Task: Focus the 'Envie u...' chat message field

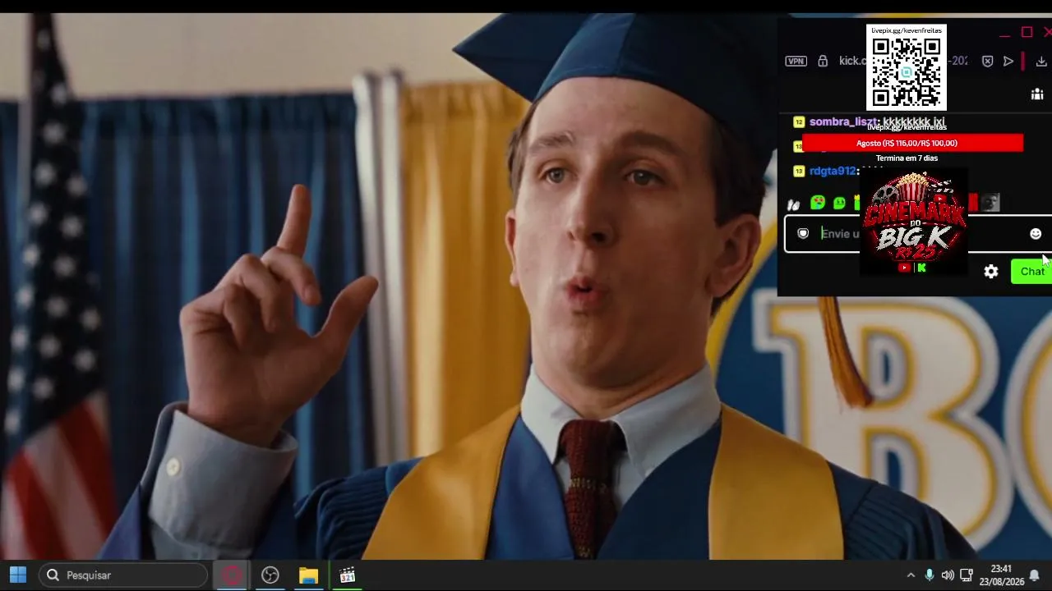Action: [918, 234]
